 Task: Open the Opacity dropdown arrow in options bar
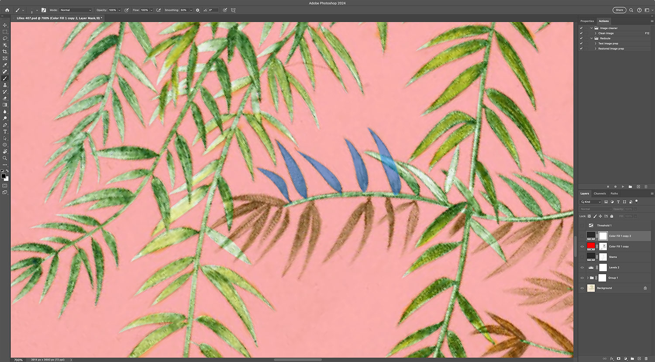[119, 10]
